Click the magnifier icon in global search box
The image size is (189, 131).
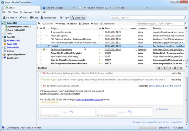pyautogui.click(x=185, y=18)
